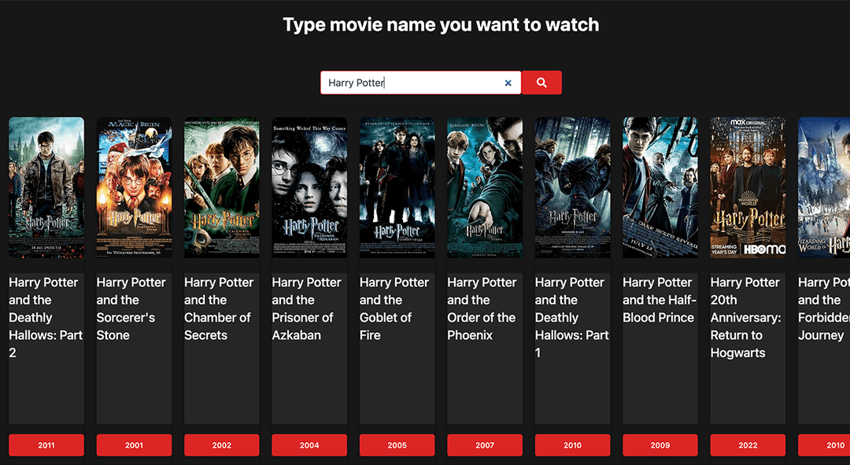
Task: Click the 2002 year button
Action: pyautogui.click(x=222, y=445)
